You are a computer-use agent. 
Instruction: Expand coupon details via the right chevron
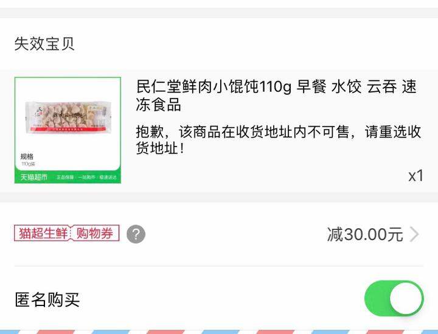coord(414,234)
